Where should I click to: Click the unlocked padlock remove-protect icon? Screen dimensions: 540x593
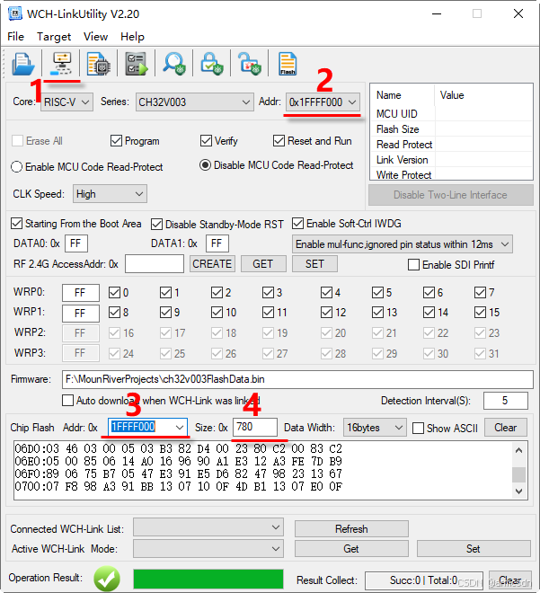(250, 64)
